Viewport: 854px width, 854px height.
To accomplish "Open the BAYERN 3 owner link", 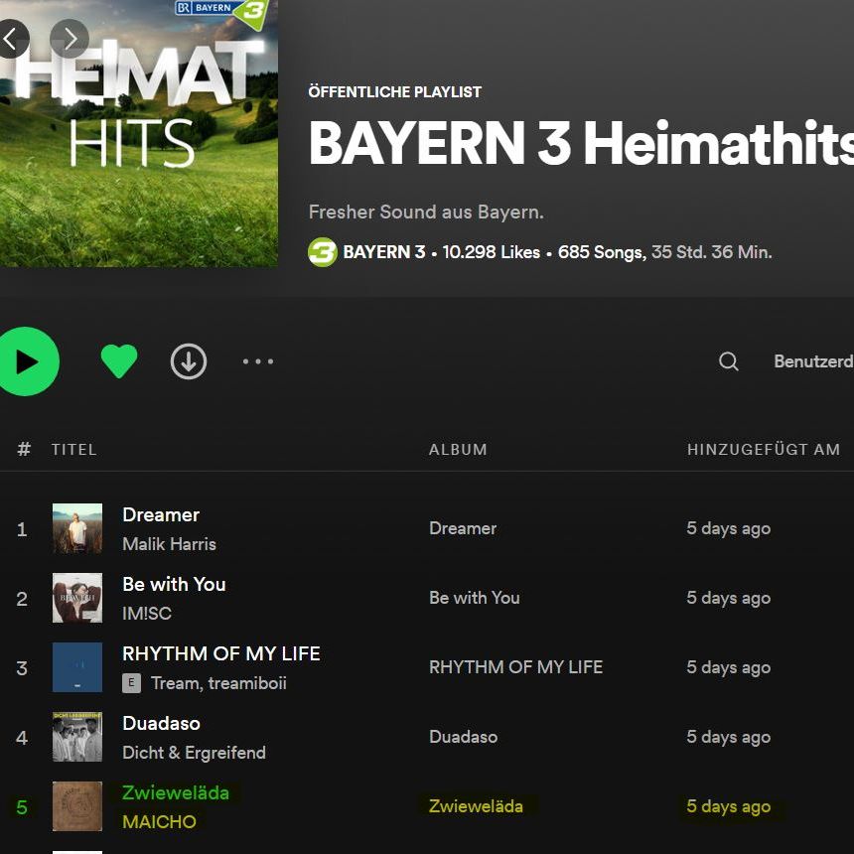I will click(x=384, y=252).
